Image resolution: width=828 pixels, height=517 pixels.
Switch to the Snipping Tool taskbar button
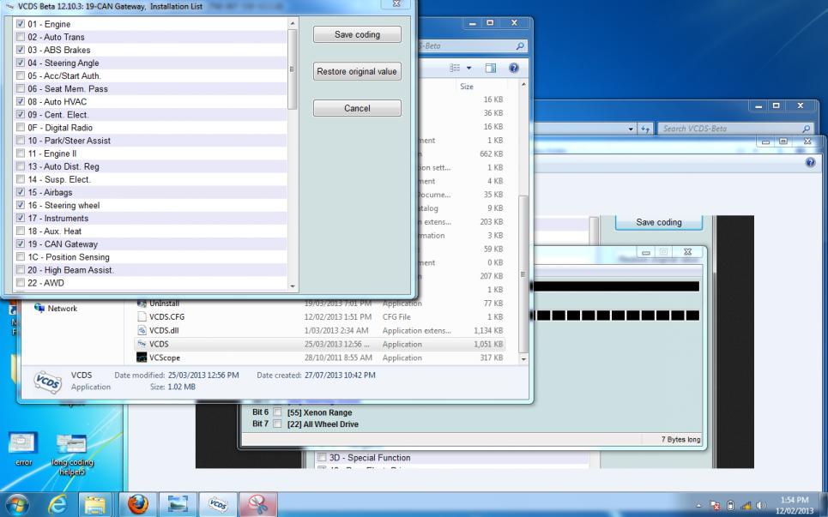[x=258, y=505]
